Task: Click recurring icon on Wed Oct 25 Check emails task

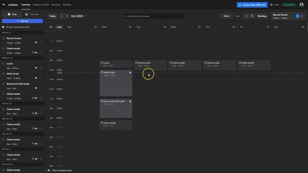Action: click(x=33, y=128)
